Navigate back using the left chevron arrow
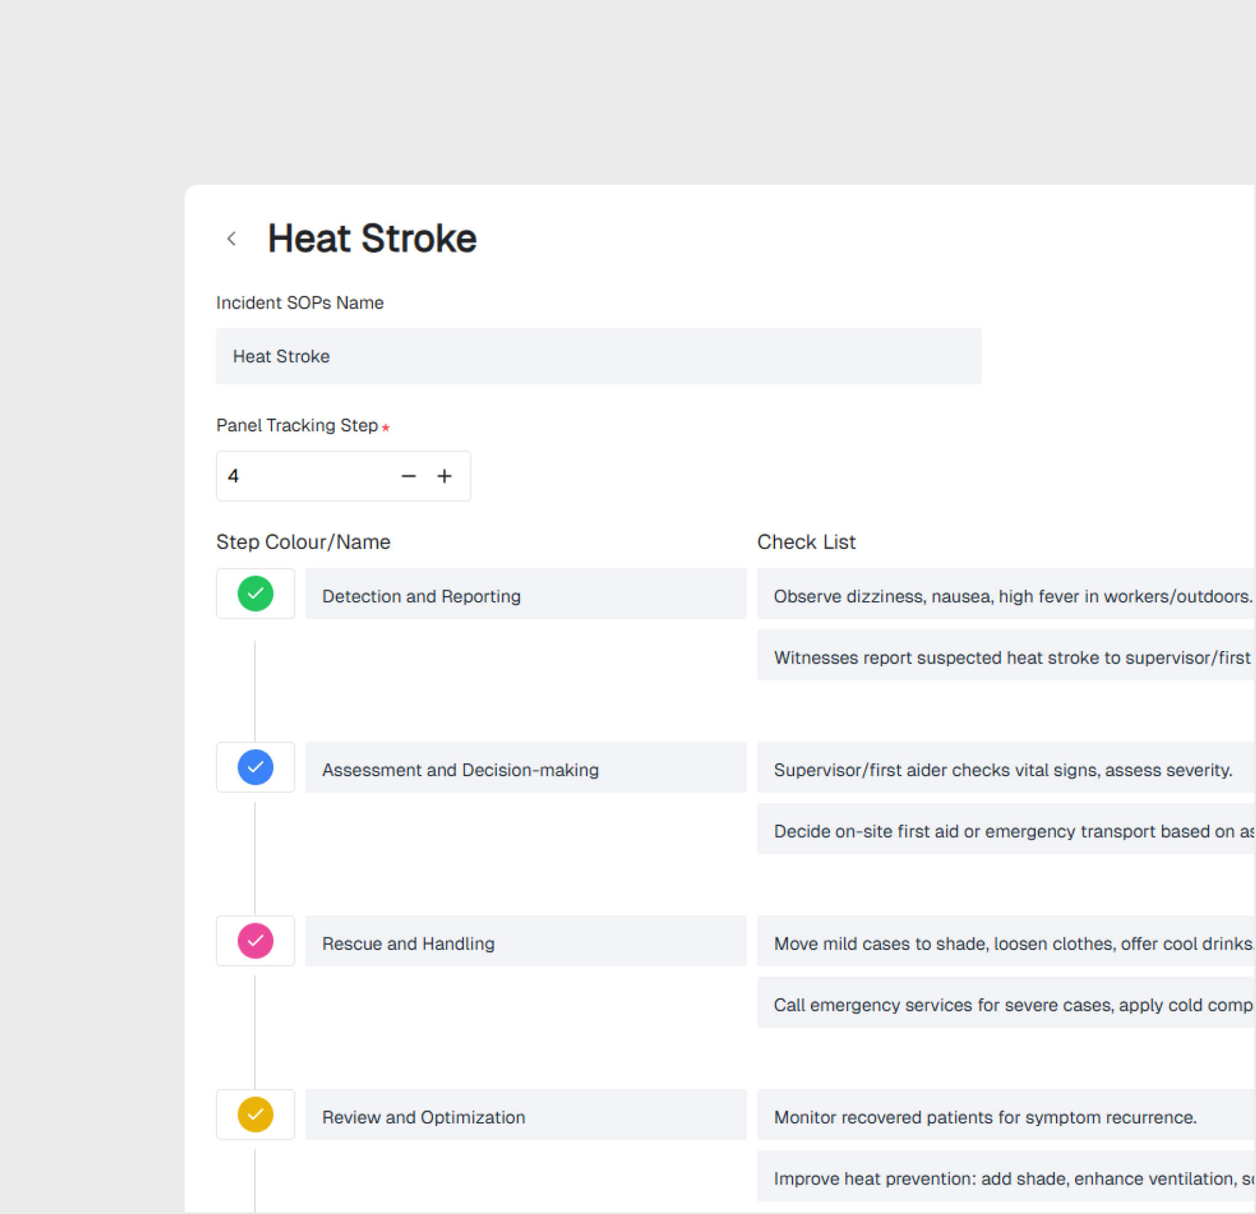 [x=231, y=238]
